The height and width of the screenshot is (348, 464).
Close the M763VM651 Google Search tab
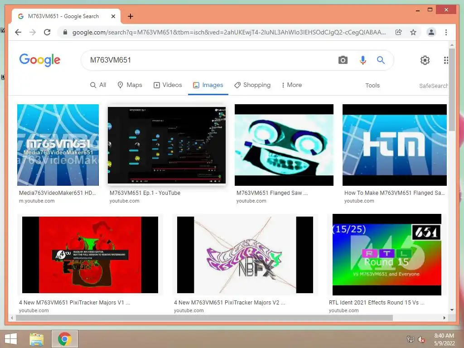click(x=113, y=16)
